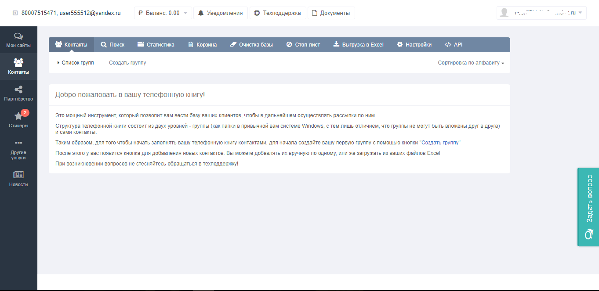Switch to the Поиск tab
This screenshot has height=291, width=599.
[x=113, y=45]
